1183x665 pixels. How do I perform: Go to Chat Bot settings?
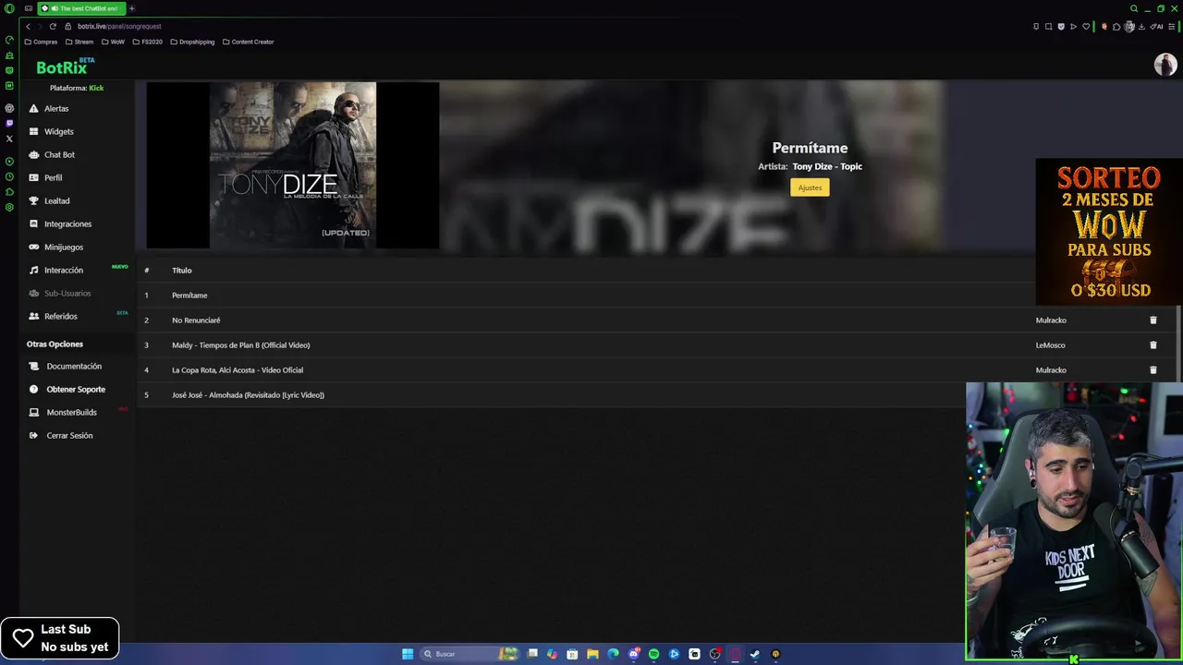tap(59, 155)
